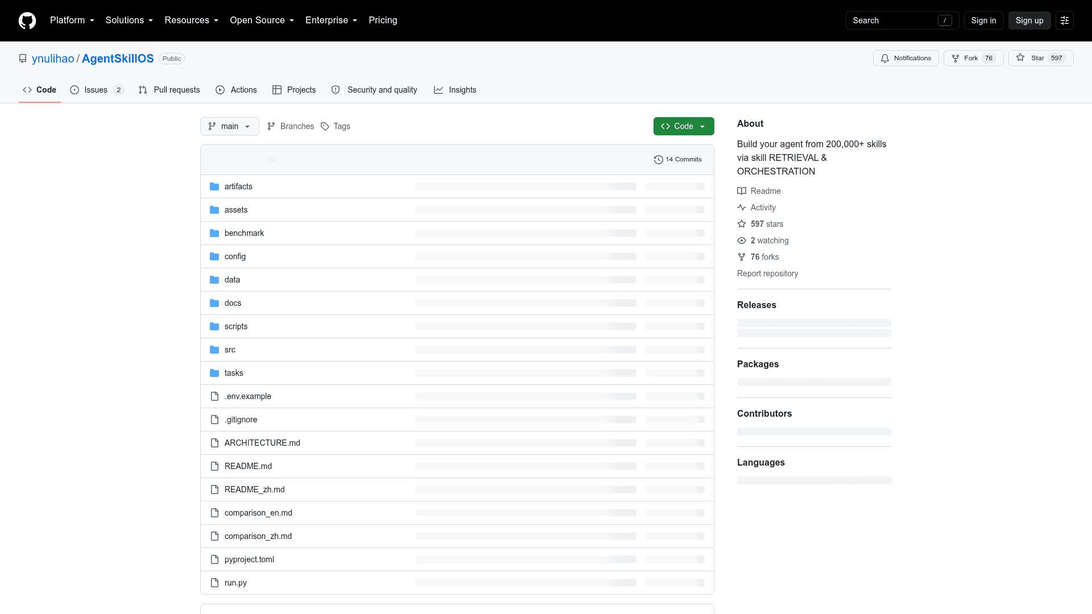Open the comparison_zh.md file

pyautogui.click(x=258, y=536)
